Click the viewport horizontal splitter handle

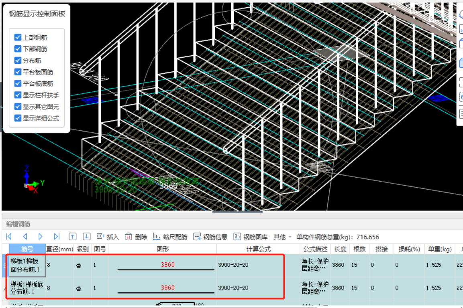coord(237,211)
